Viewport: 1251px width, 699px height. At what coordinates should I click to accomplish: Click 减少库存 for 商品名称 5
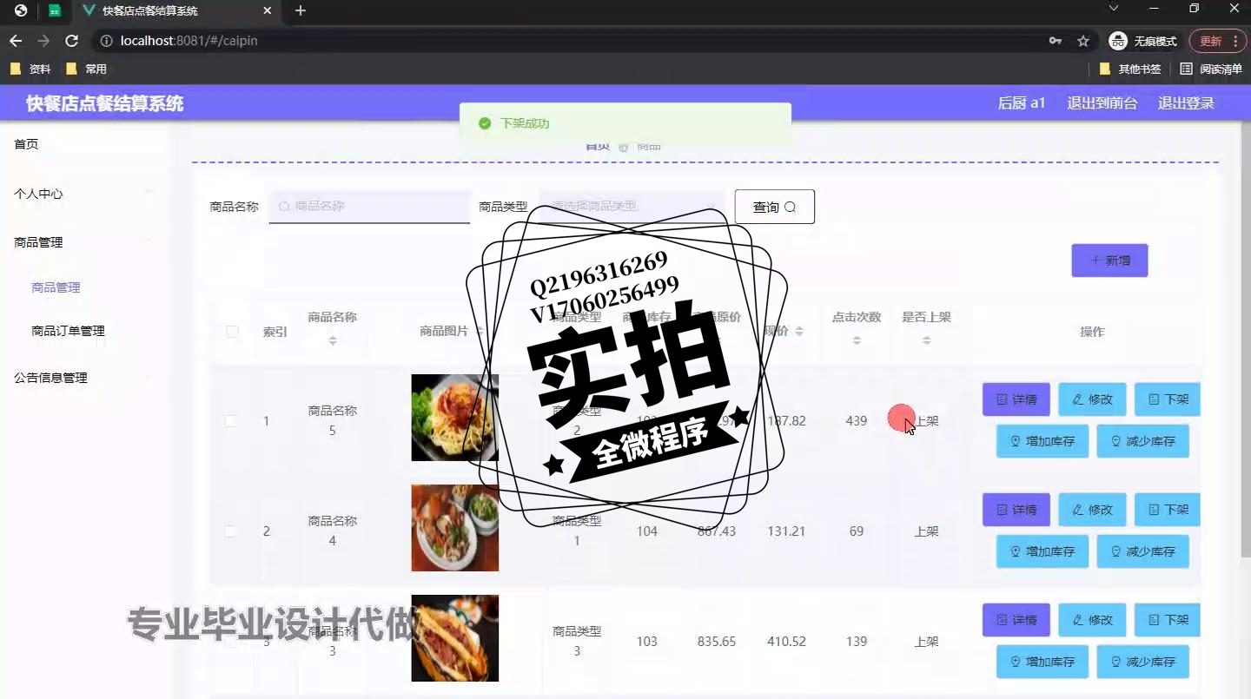point(1143,441)
